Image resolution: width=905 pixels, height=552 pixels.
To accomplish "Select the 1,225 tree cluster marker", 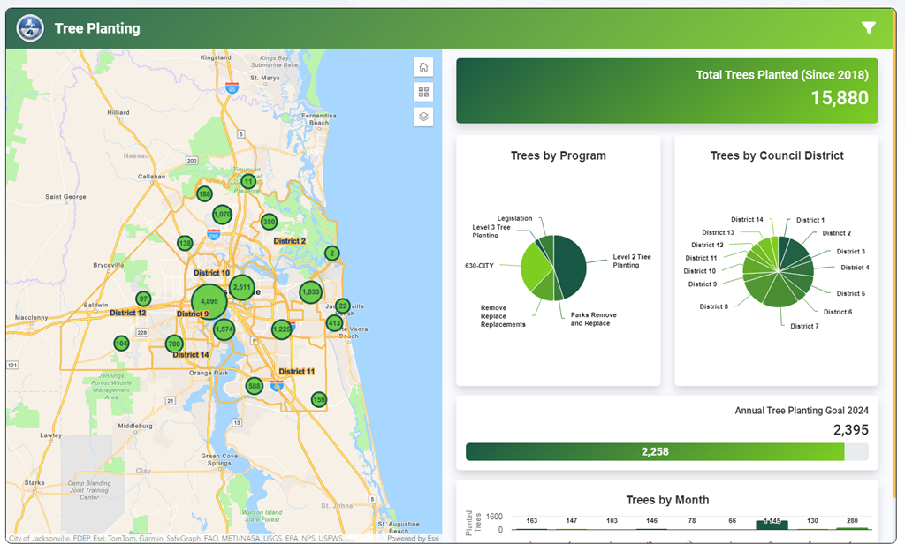I will point(282,329).
